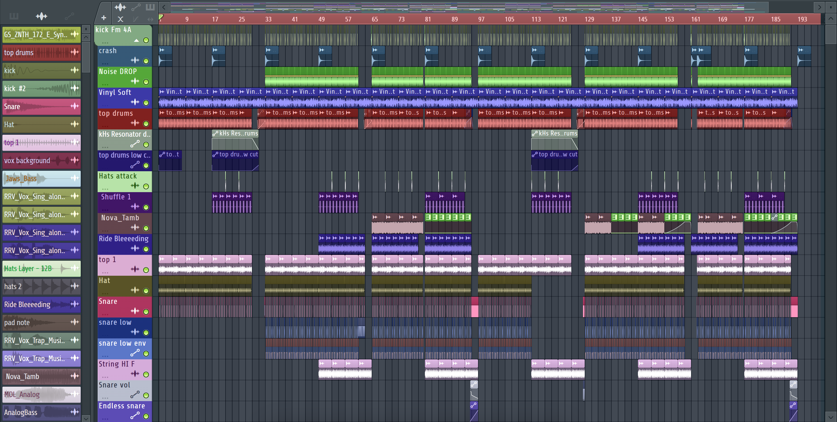Mute the kick Fm 4A track

point(146,40)
